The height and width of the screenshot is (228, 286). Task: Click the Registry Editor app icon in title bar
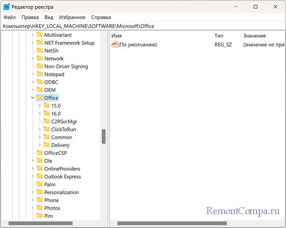pos(6,7)
